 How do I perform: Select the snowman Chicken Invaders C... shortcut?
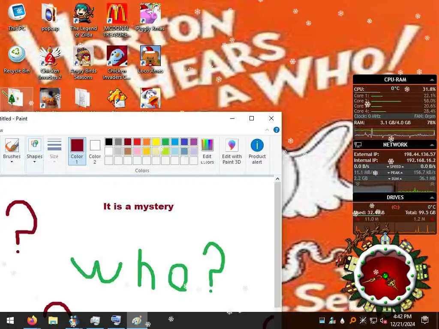[117, 63]
